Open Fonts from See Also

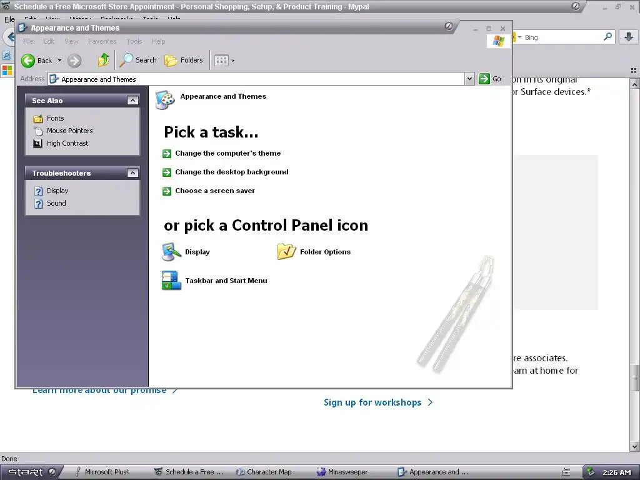56,118
